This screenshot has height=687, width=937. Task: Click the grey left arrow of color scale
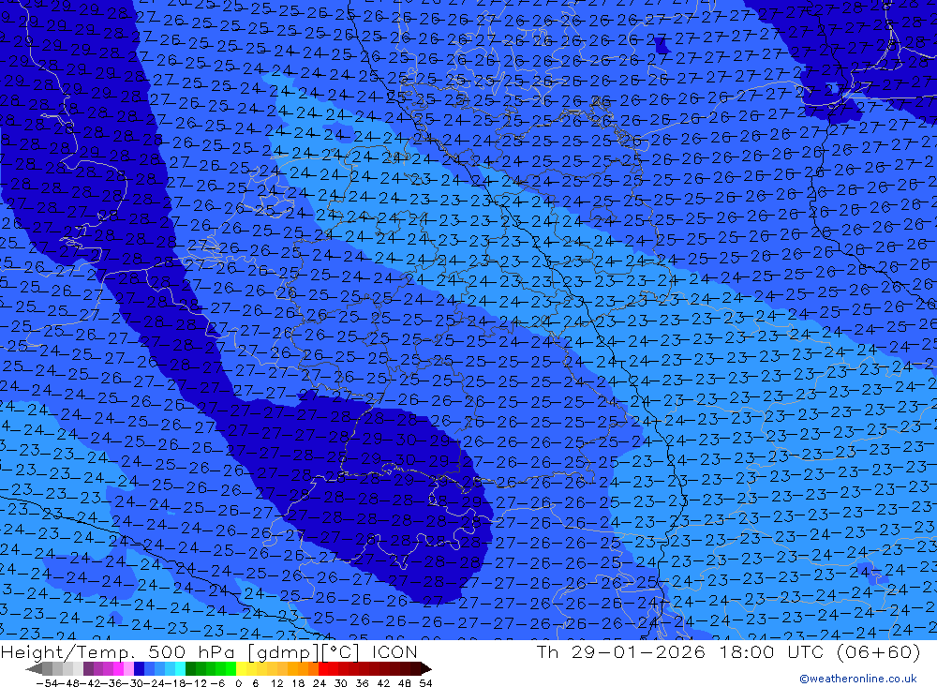pos(34,669)
